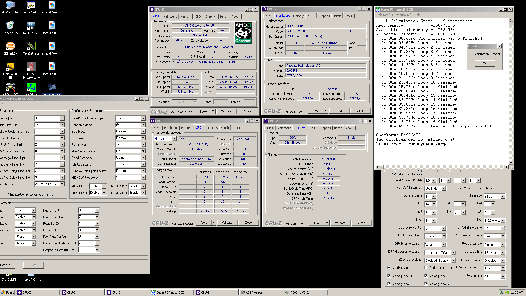The height and width of the screenshot is (296, 526).
Task: Expand the MEMCLK frequency 250 MHz dropdown
Action: (444, 189)
